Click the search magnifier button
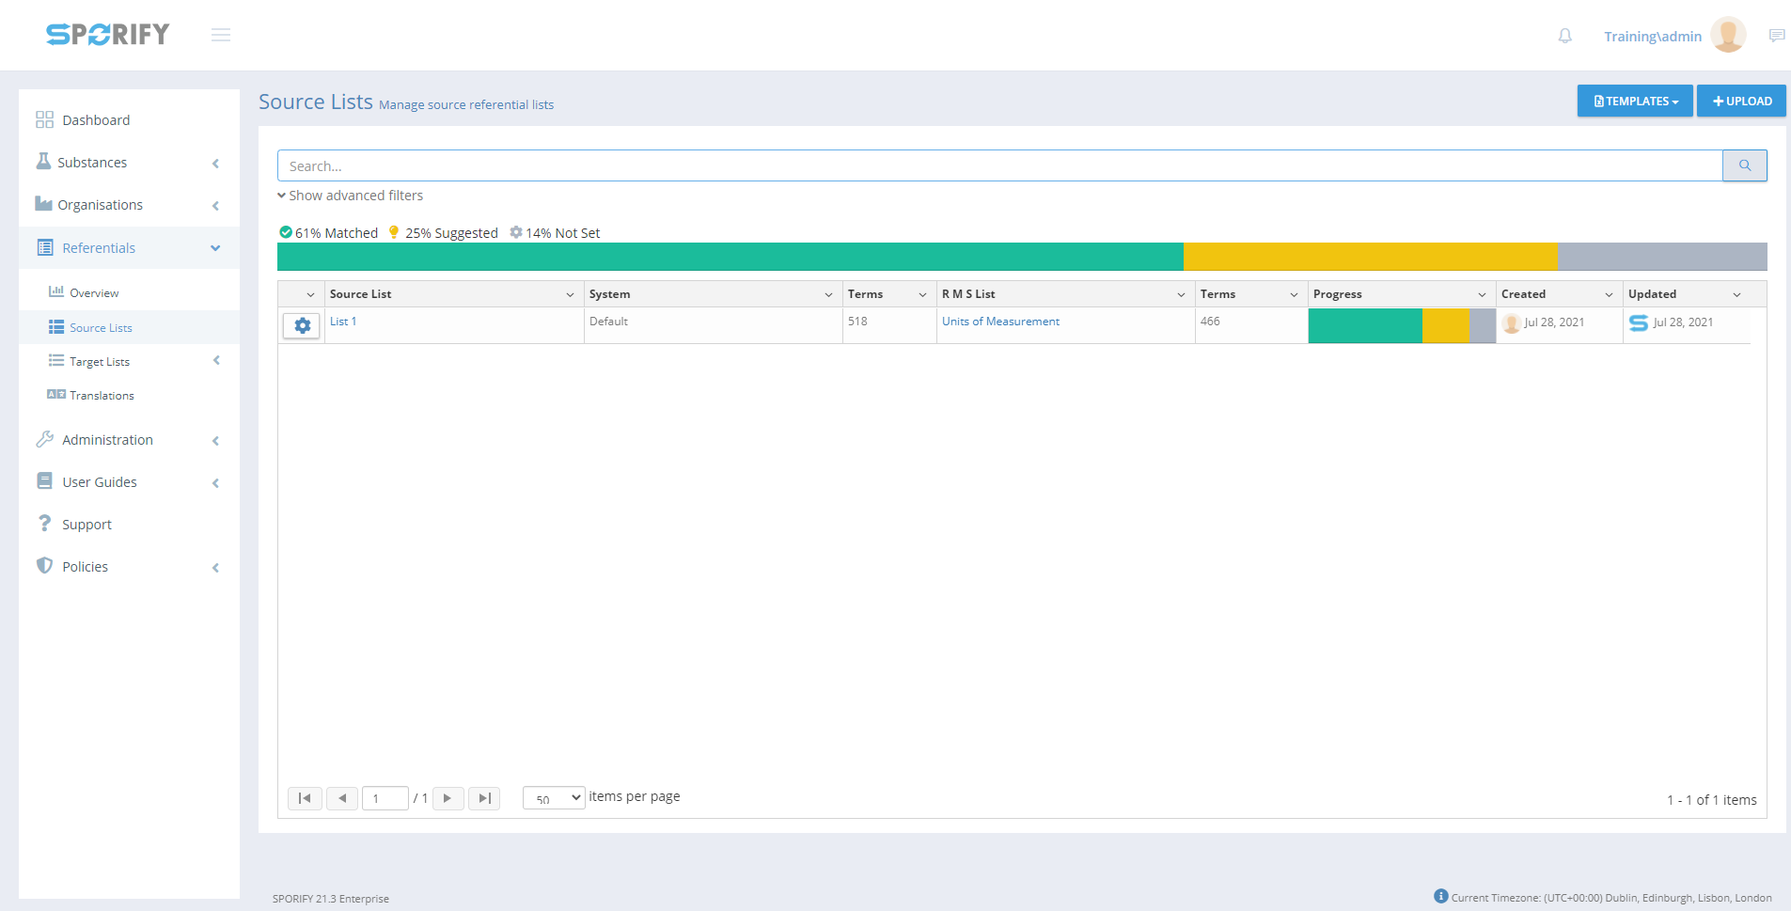 pos(1744,165)
